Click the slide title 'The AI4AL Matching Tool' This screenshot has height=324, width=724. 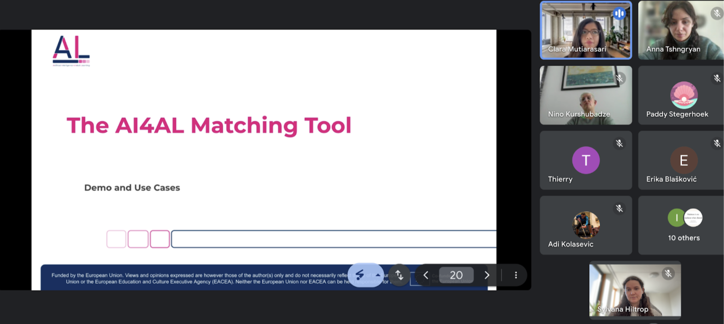[209, 125]
